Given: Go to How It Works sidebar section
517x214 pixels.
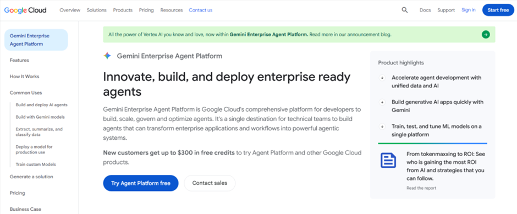Looking at the screenshot, I should (x=24, y=76).
